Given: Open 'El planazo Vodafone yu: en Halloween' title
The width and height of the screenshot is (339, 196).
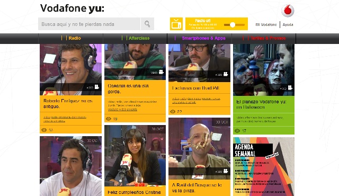Looking at the screenshot, I should tap(261, 104).
